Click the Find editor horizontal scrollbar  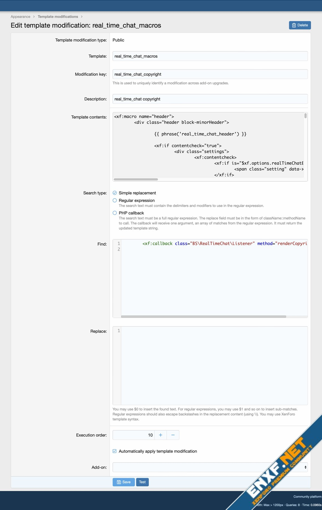pos(203,316)
